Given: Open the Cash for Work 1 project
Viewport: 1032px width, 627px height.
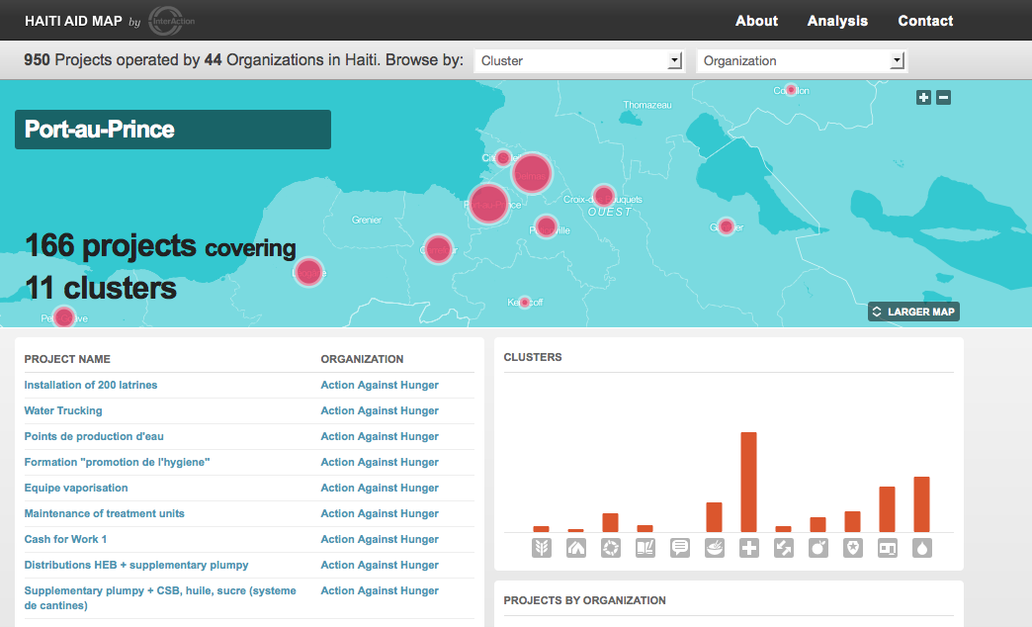Looking at the screenshot, I should point(65,539).
